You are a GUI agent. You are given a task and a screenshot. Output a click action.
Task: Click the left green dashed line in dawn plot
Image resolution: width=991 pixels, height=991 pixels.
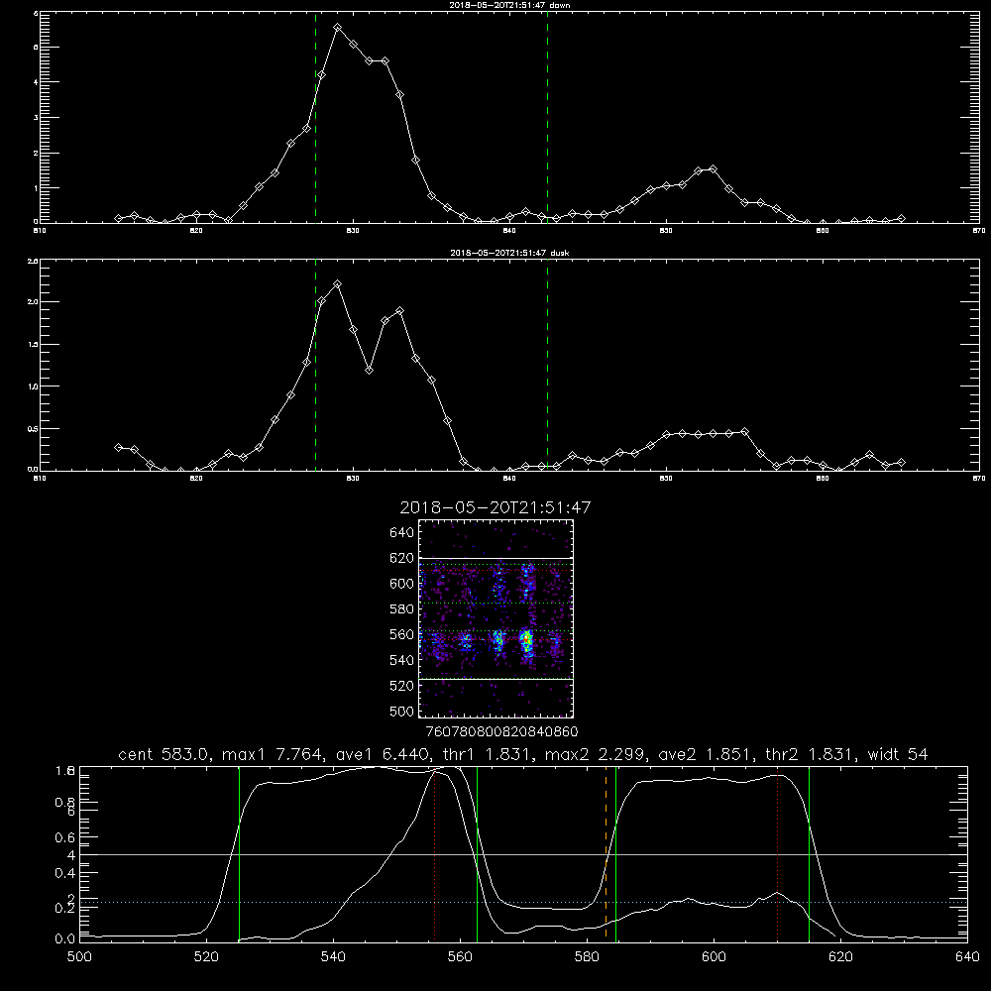click(x=315, y=118)
